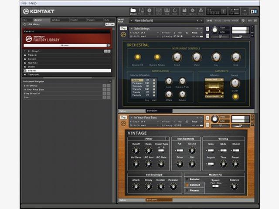279x209 pixels.
Task: Click the Factory Library Browse button
Action: pyautogui.click(x=65, y=45)
